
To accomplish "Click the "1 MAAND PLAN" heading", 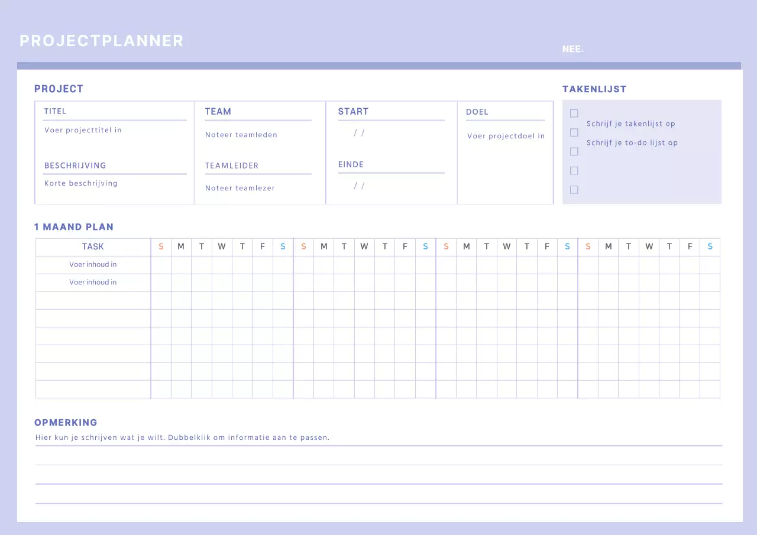I will click(x=74, y=226).
